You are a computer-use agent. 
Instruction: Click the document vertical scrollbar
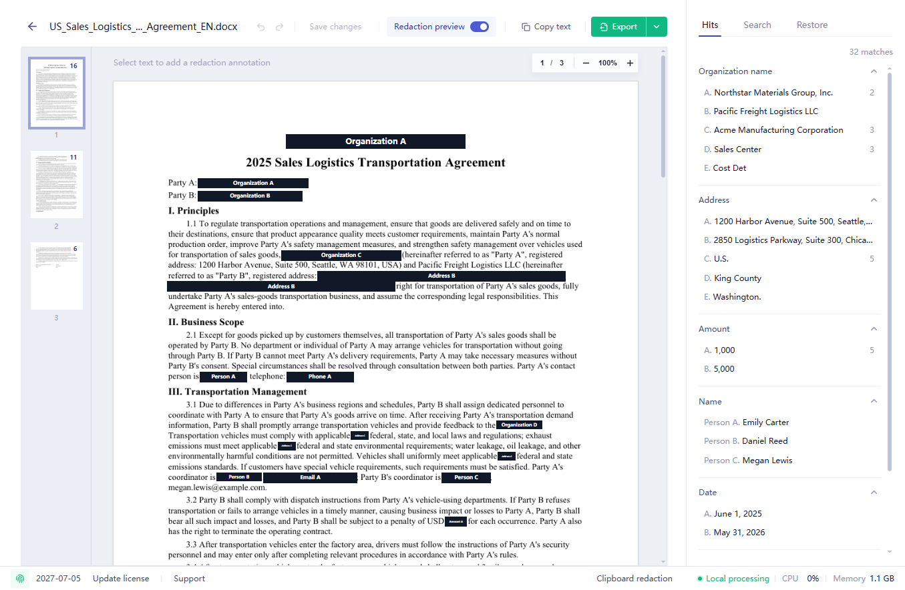pos(663,116)
